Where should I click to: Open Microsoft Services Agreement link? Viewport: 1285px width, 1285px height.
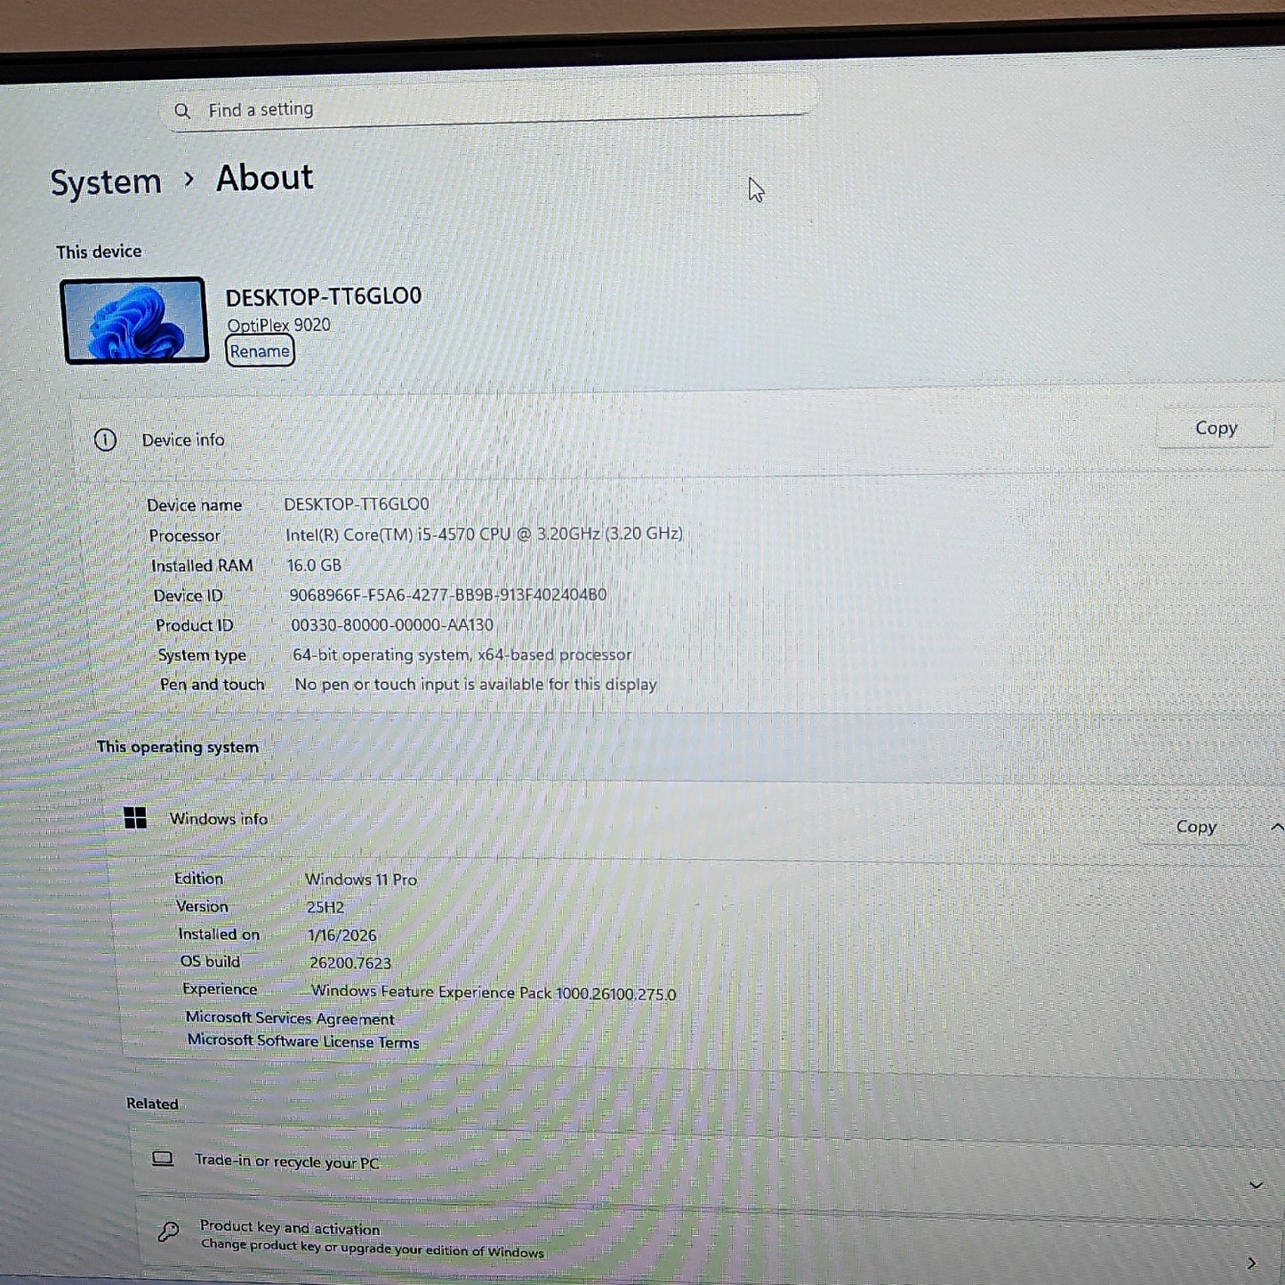point(289,1018)
